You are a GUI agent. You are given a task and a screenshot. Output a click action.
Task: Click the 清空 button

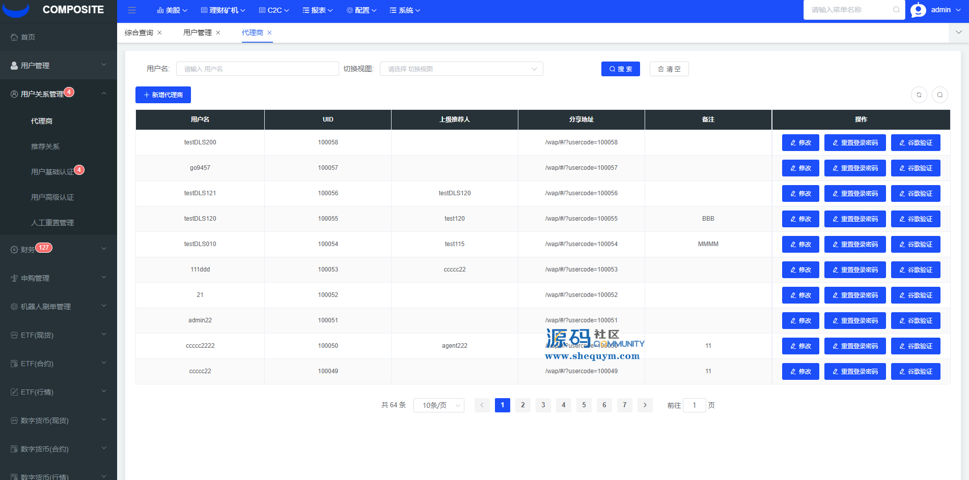click(x=669, y=69)
